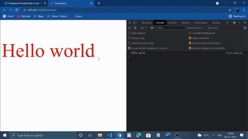Go forward with the browser forward arrow

tap(10, 10)
